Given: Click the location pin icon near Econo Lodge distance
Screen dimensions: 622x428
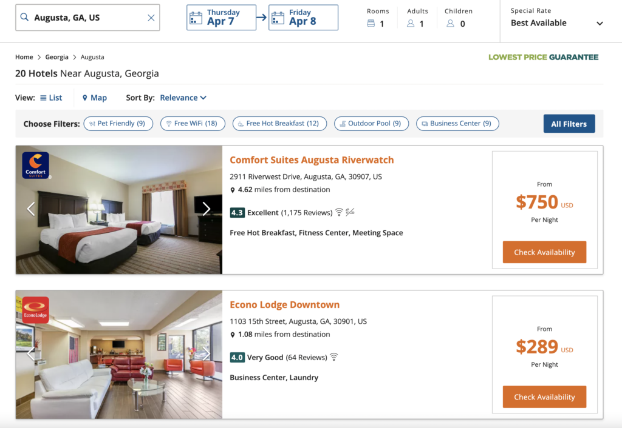Looking at the screenshot, I should point(233,334).
